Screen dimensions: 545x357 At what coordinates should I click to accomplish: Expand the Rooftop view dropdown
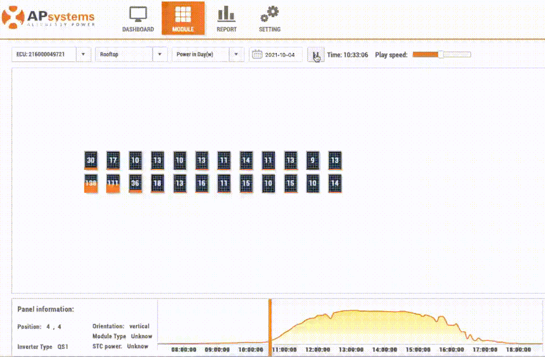pos(160,54)
